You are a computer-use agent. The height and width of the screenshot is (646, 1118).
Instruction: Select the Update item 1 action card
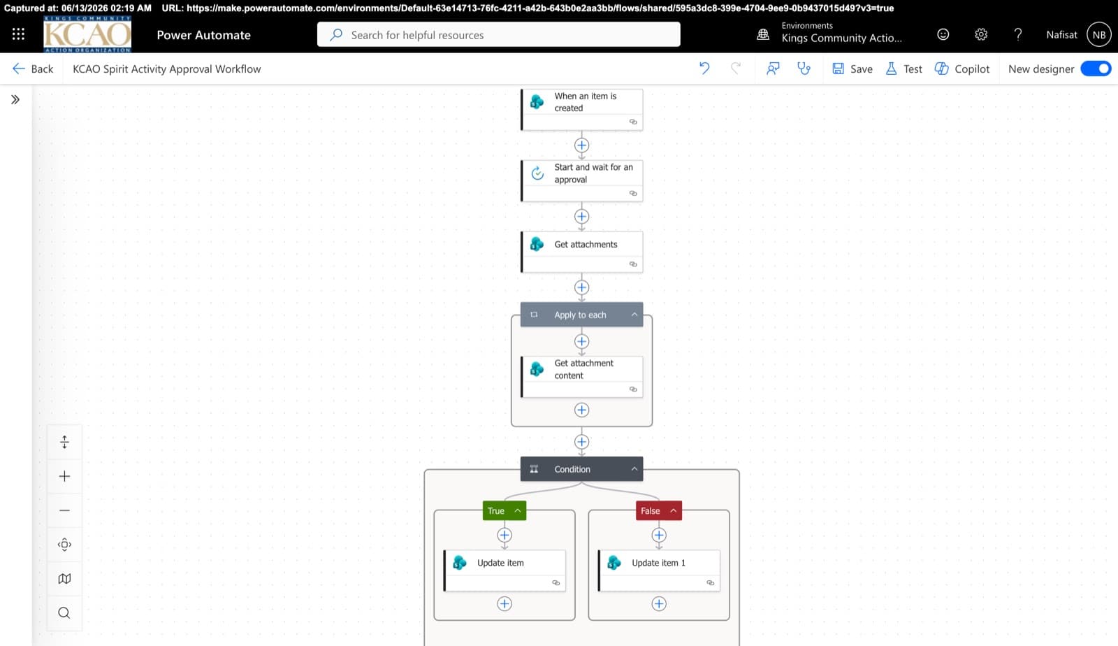[x=659, y=570]
